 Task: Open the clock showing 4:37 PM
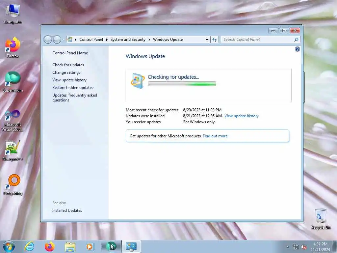point(320,247)
